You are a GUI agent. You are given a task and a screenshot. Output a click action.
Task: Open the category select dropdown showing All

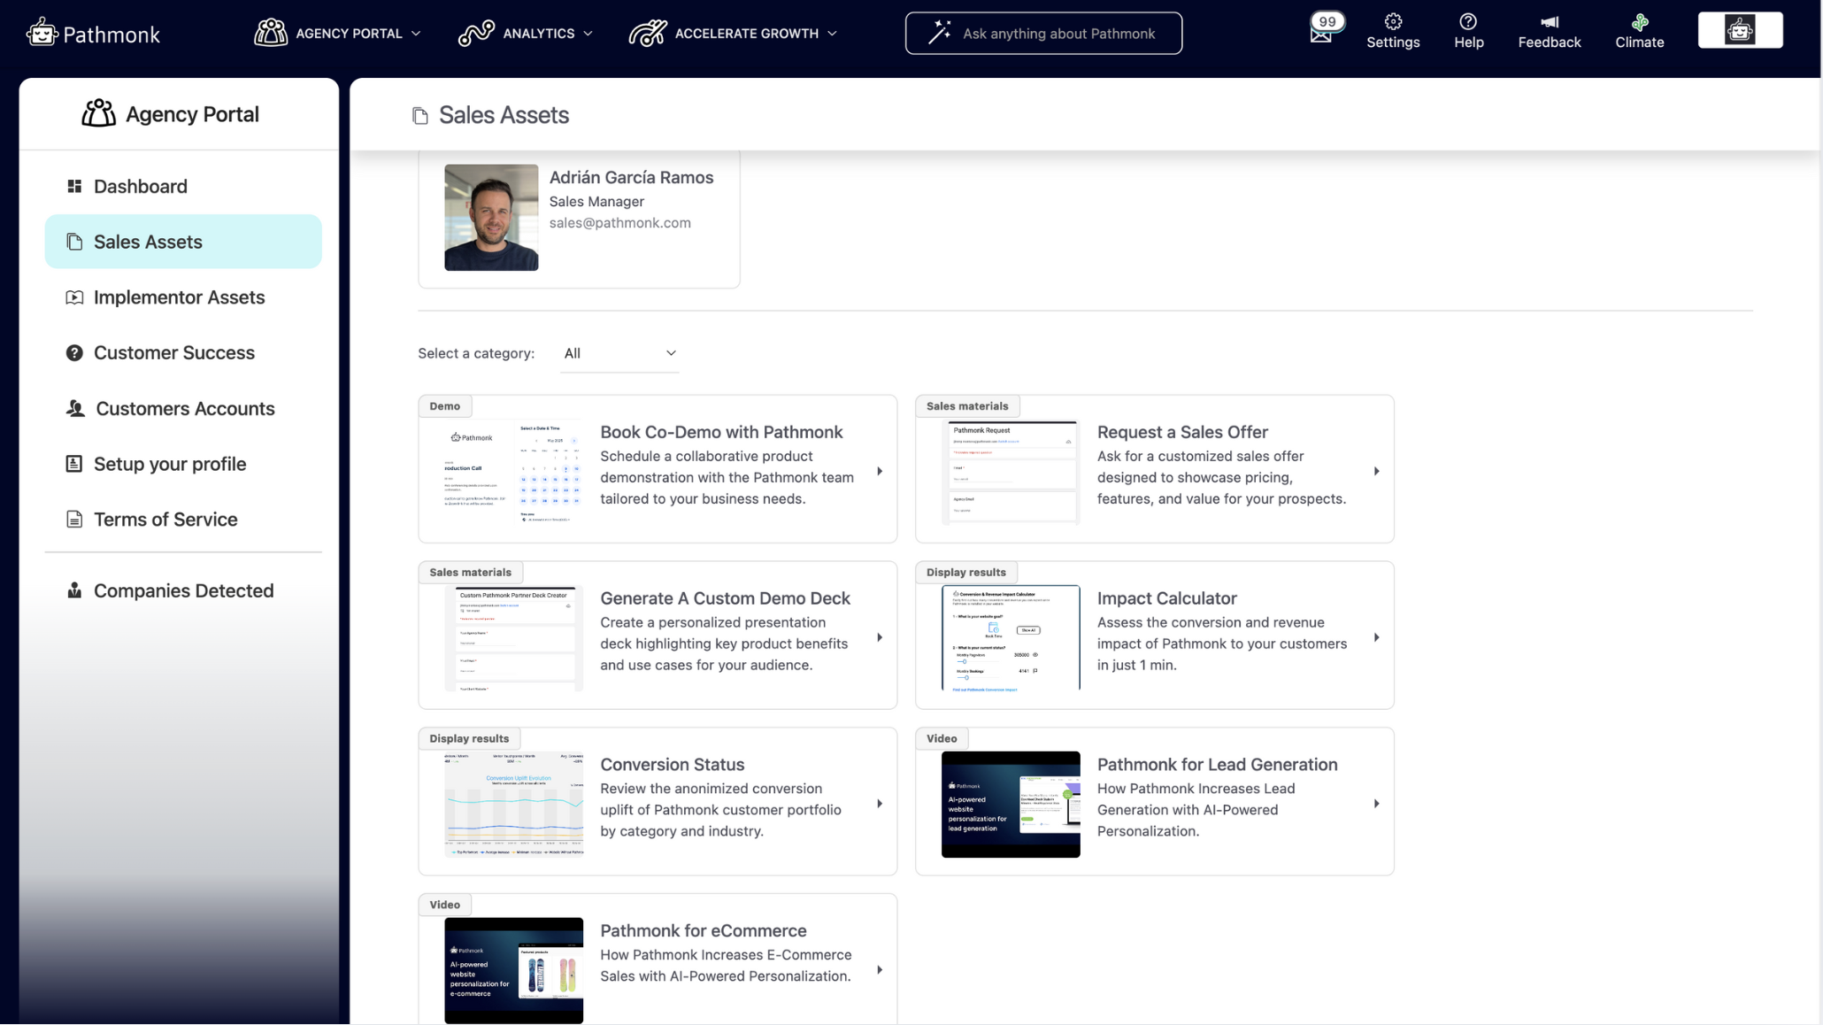click(619, 353)
